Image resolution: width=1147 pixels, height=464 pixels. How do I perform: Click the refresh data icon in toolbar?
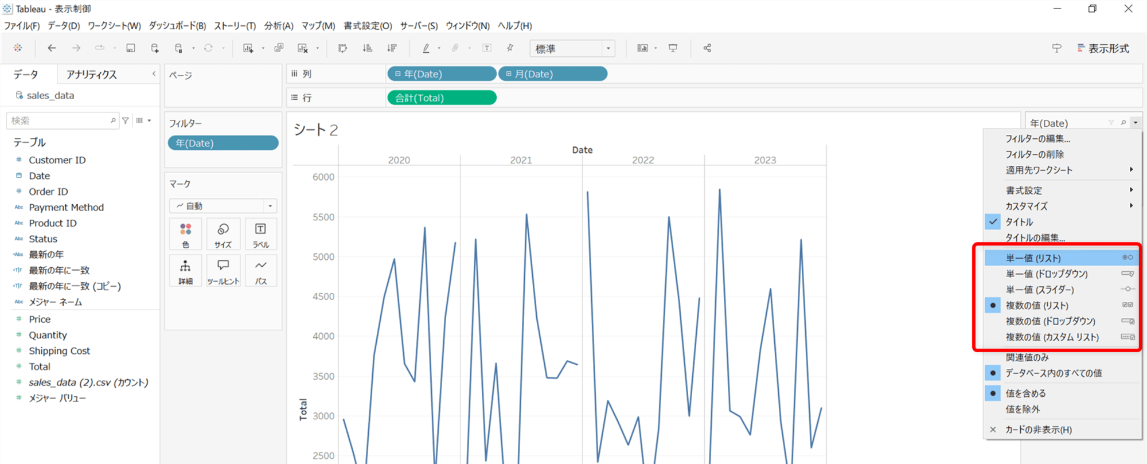[208, 48]
